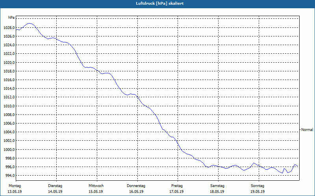Viewport: 315px width, 196px height.
Task: Select the 'Mittwoch' day label
Action: [x=96, y=186]
